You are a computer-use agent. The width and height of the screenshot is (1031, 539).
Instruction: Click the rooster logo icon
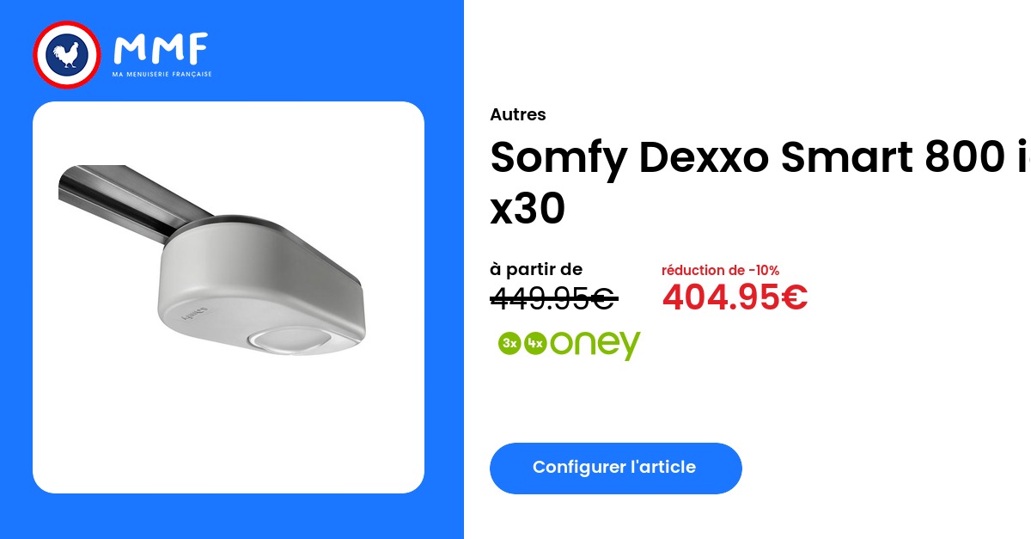pyautogui.click(x=68, y=56)
